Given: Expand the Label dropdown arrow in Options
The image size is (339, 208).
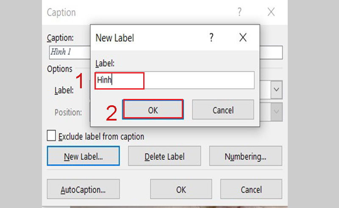Looking at the screenshot, I should tap(276, 90).
